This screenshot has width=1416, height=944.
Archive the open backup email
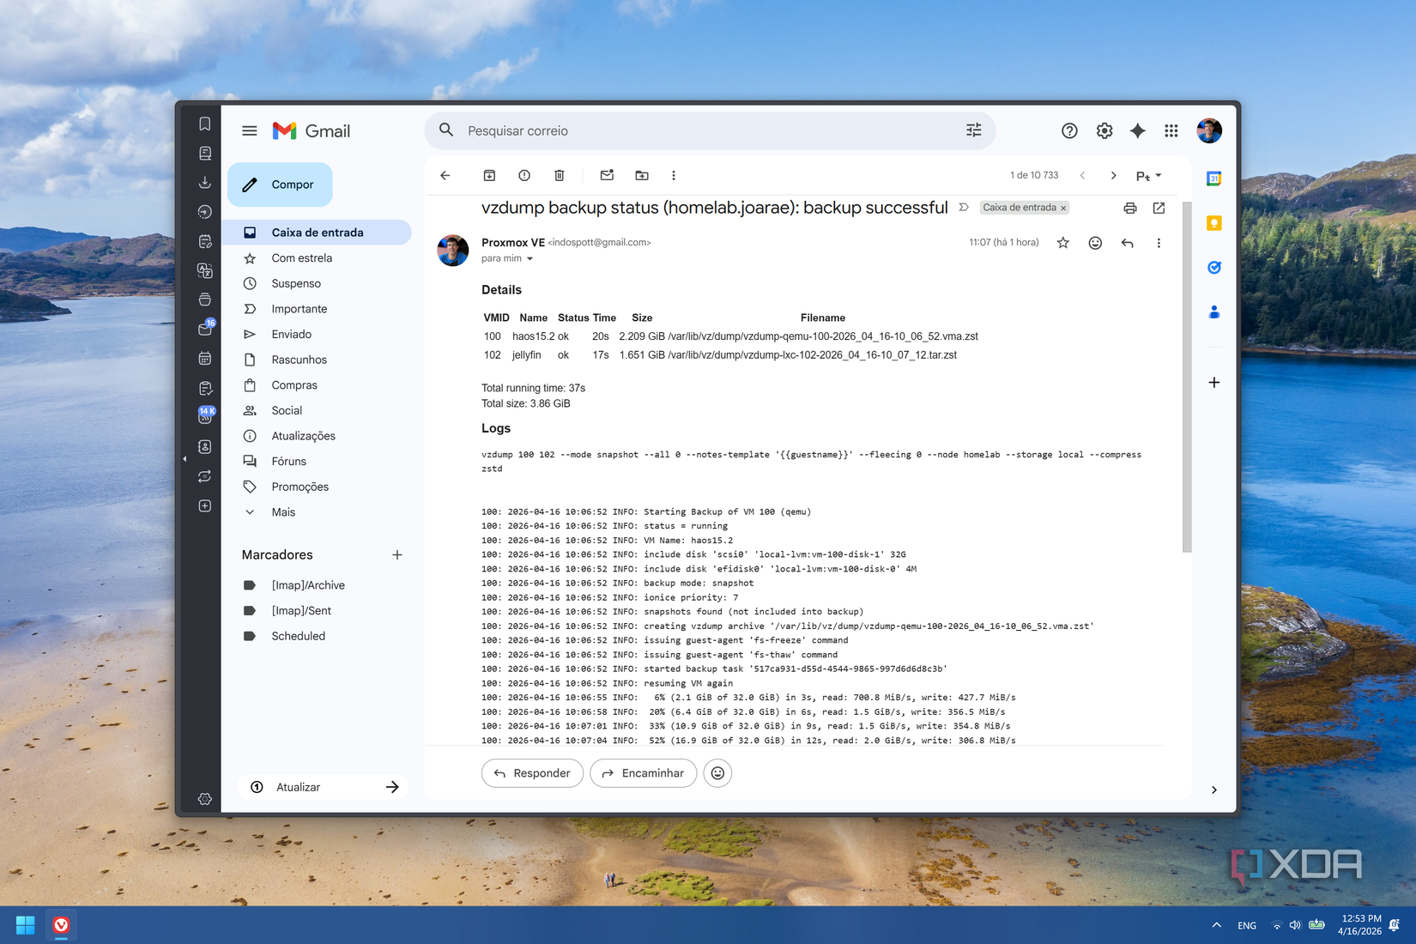(x=489, y=175)
